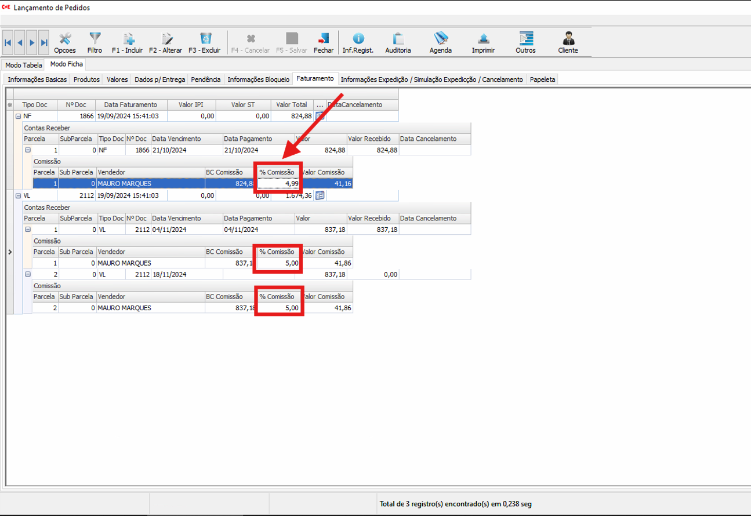Image resolution: width=751 pixels, height=516 pixels.
Task: Open the Auditoria clipboard icon
Action: pyautogui.click(x=398, y=39)
